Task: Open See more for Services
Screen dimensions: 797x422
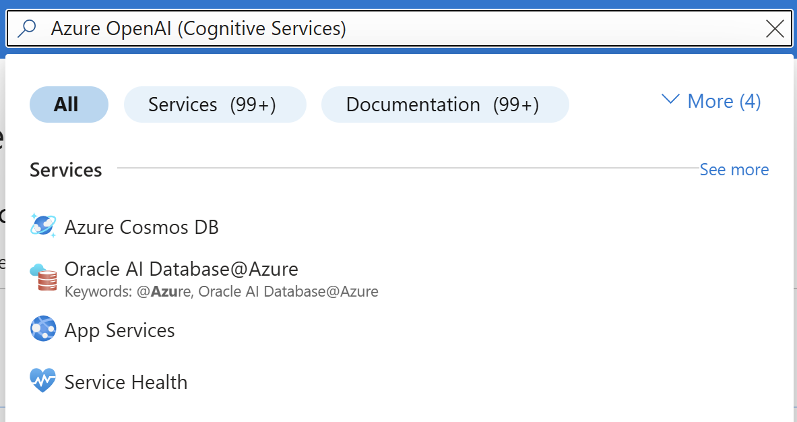Action: pyautogui.click(x=734, y=169)
